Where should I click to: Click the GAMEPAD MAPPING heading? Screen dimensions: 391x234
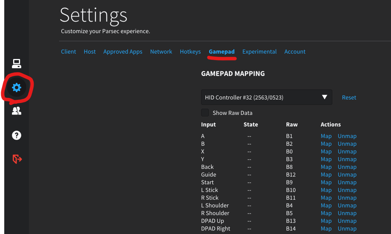pyautogui.click(x=233, y=74)
